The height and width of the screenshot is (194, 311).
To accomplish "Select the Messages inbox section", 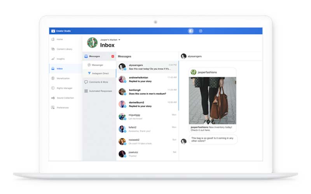I will point(100,56).
